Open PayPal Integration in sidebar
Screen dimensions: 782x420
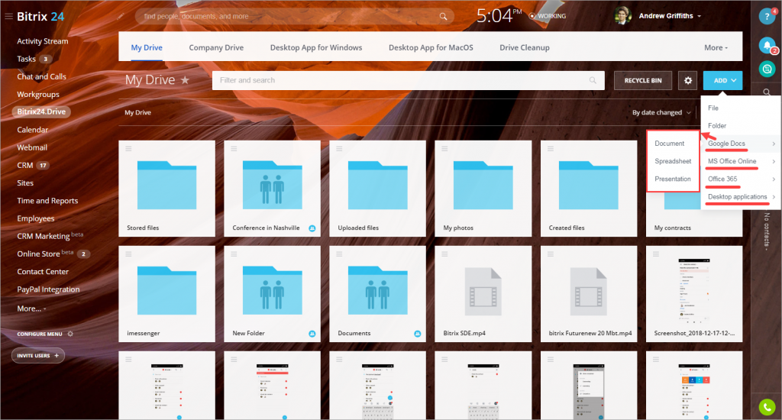48,289
